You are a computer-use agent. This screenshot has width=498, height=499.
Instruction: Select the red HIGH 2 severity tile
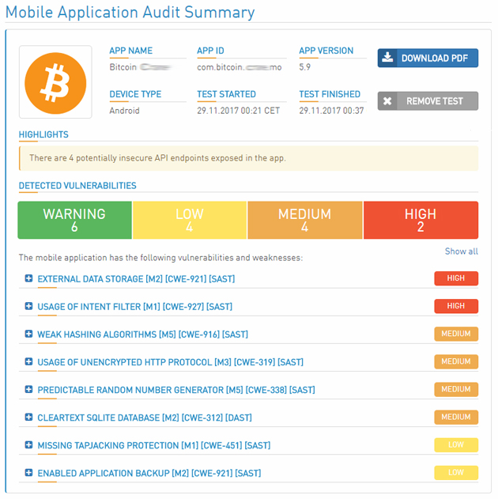421,220
